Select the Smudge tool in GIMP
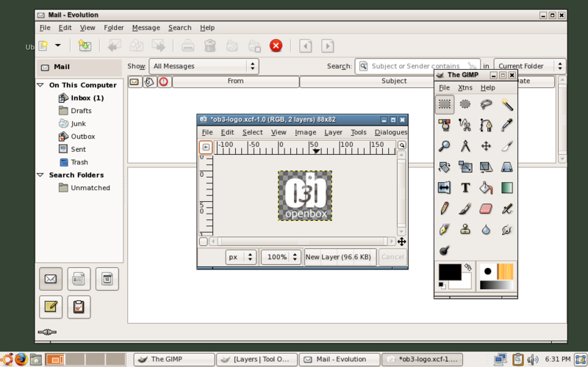588x367 pixels. point(507,229)
